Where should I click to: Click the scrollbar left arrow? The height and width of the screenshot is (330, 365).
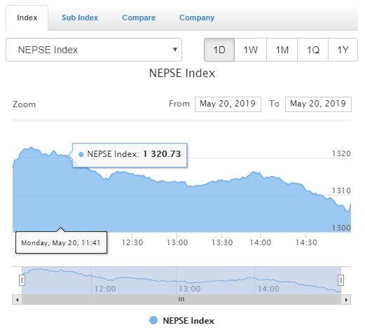pyautogui.click(x=17, y=300)
